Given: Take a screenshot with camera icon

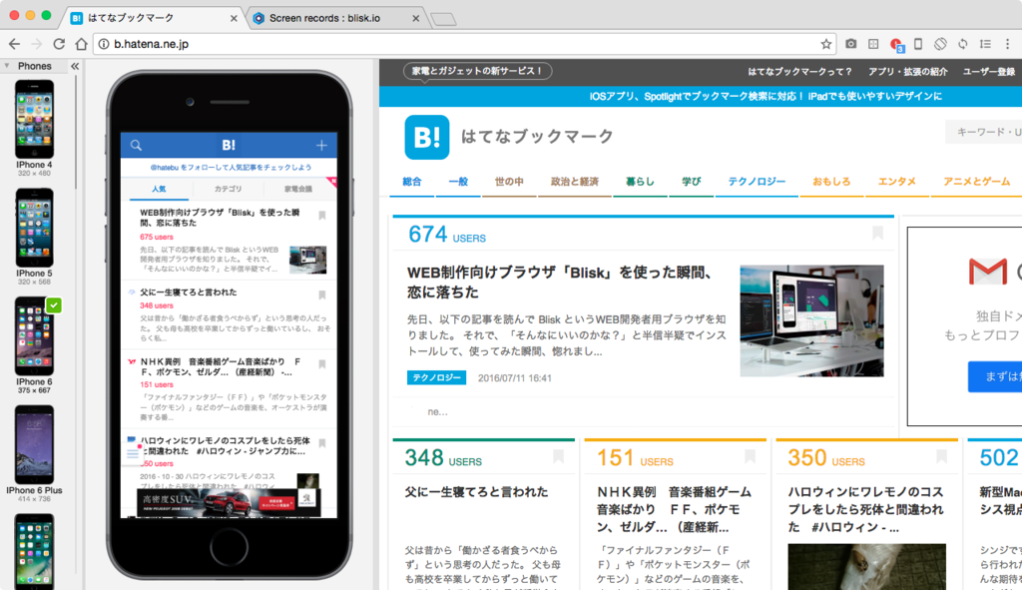Looking at the screenshot, I should coord(850,44).
